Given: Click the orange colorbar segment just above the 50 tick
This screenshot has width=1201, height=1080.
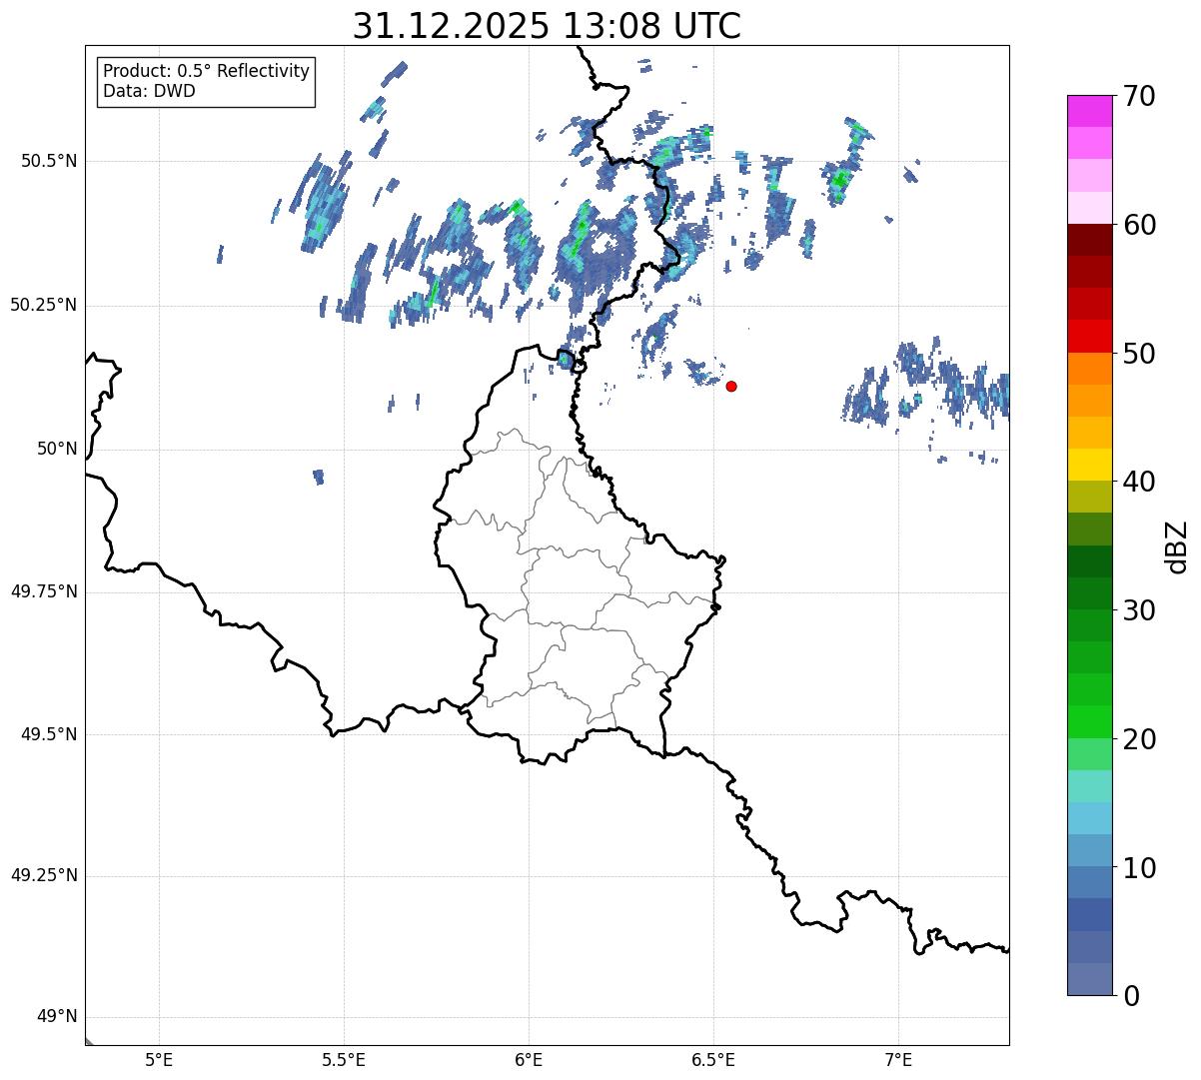Looking at the screenshot, I should click(1090, 369).
